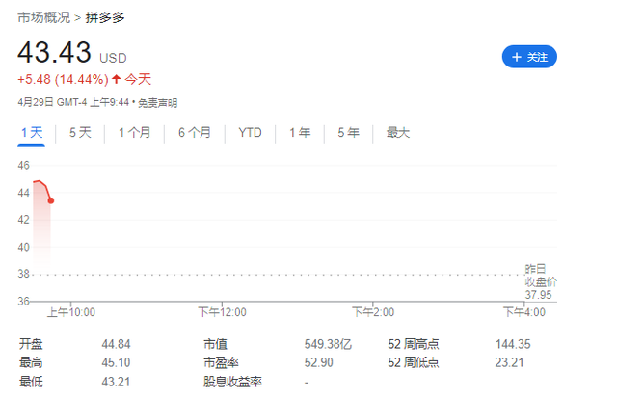Click the 下午4:00 axis label
617x398 pixels.
click(524, 312)
